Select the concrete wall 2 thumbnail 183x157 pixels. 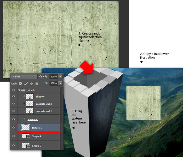coord(30,104)
